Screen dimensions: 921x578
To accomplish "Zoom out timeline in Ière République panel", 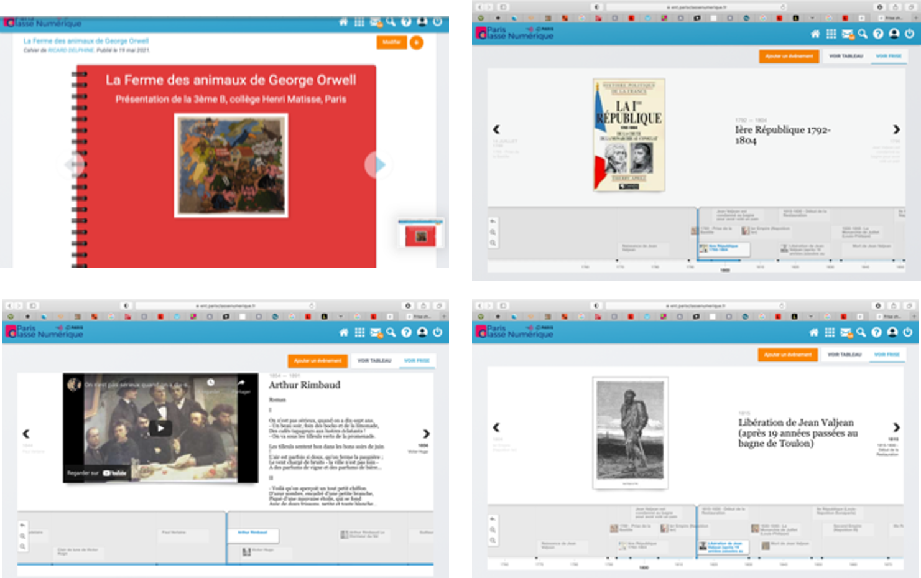I will [x=493, y=243].
